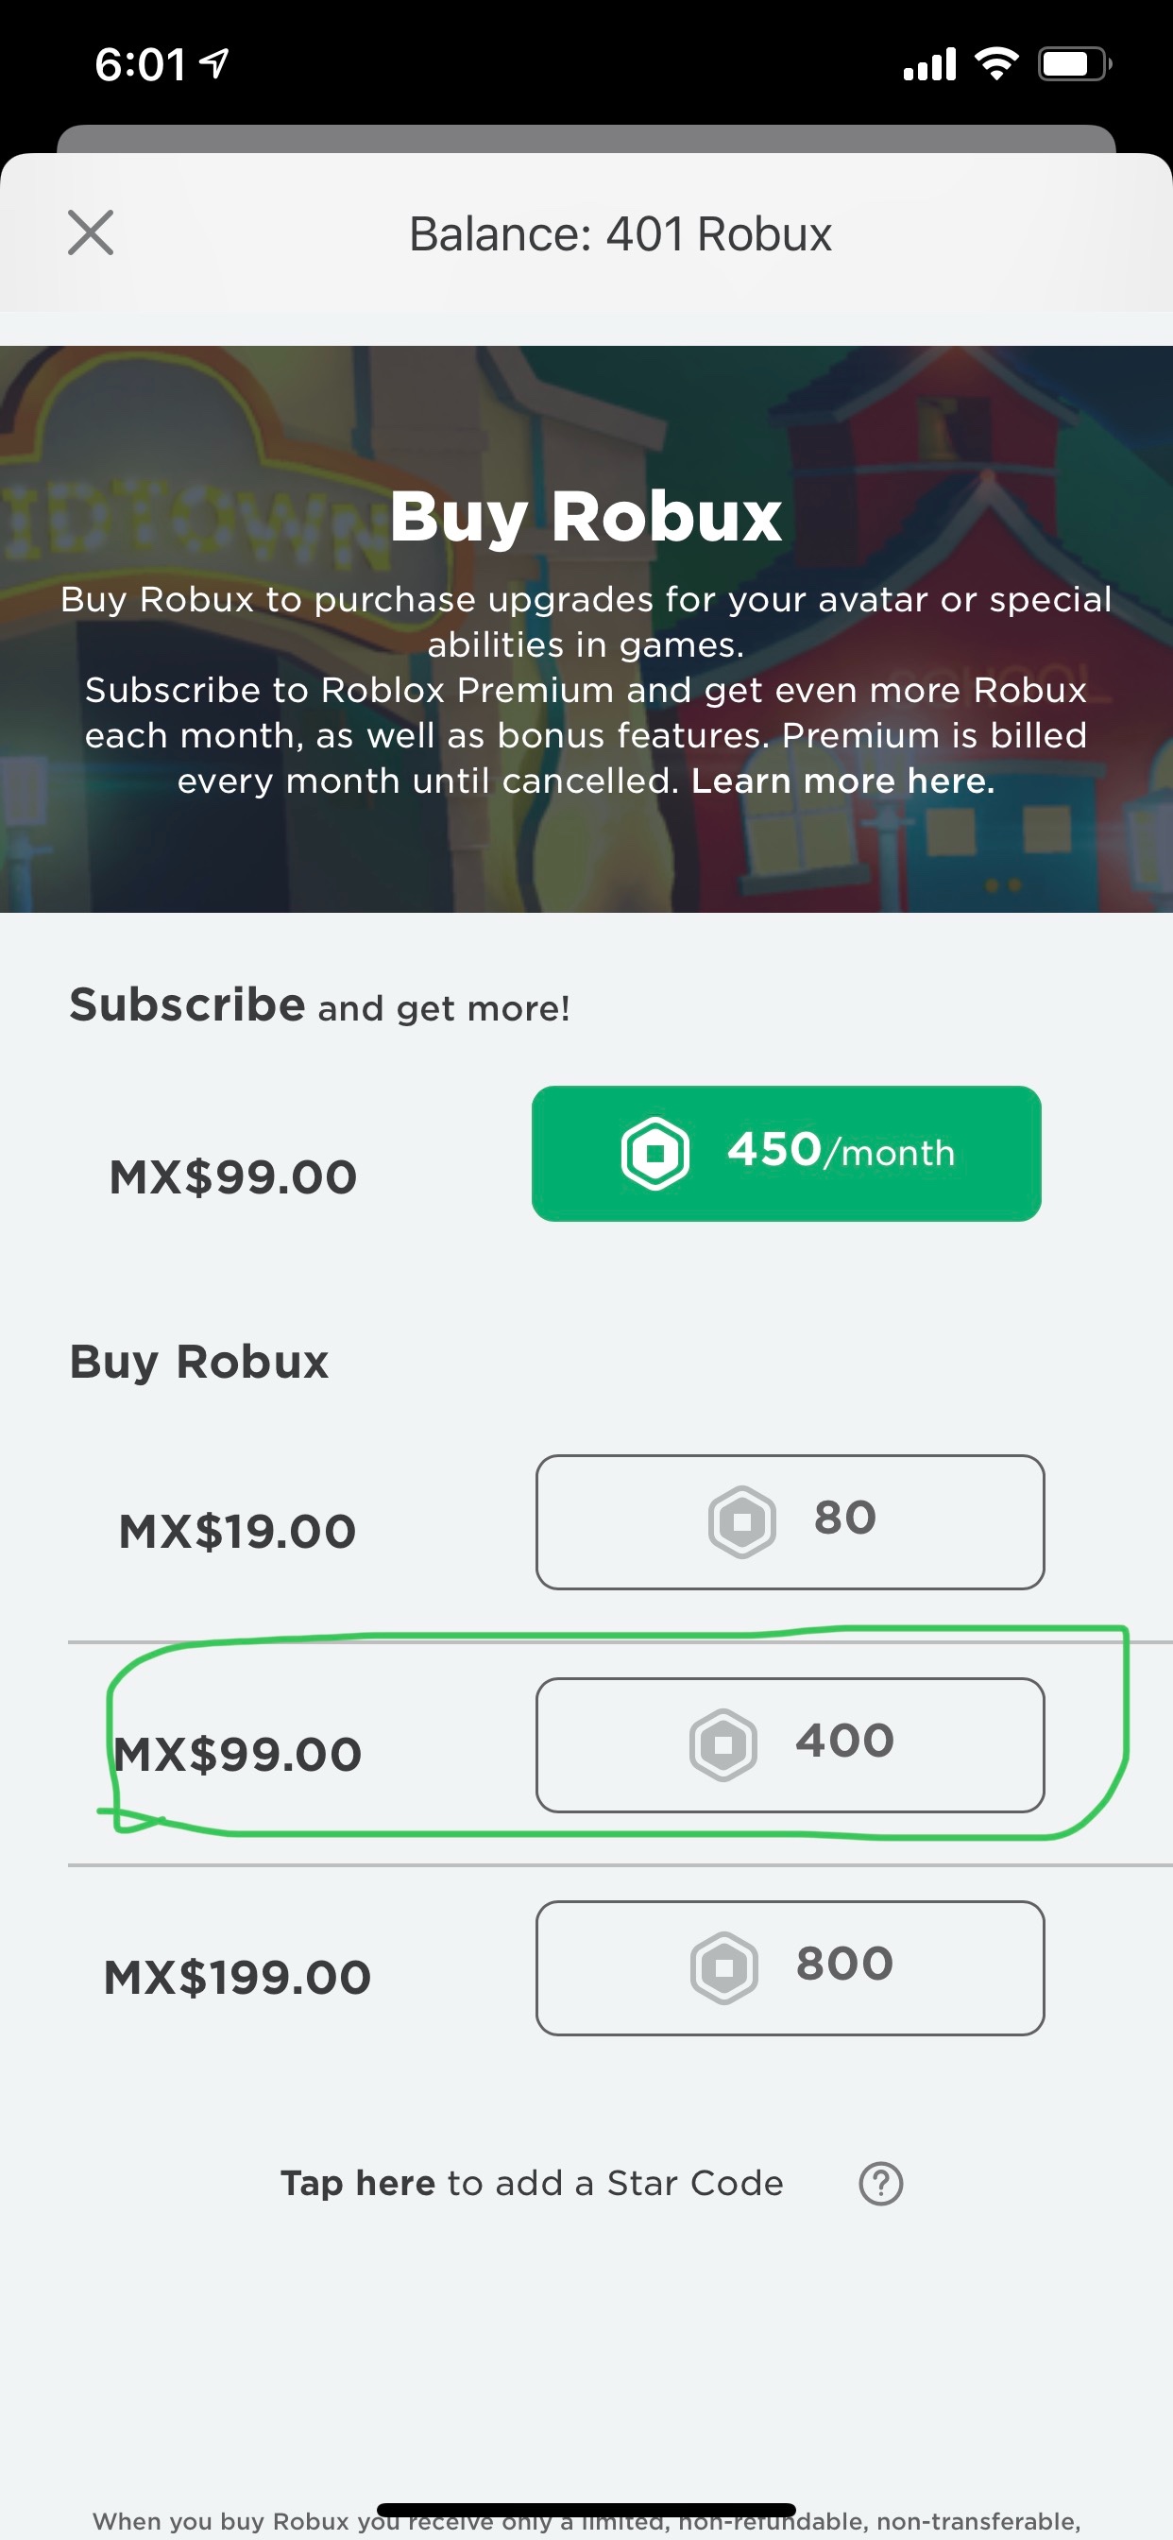Viewport: 1173px width, 2540px height.
Task: Tap the battery indicator in status bar
Action: tap(1074, 65)
